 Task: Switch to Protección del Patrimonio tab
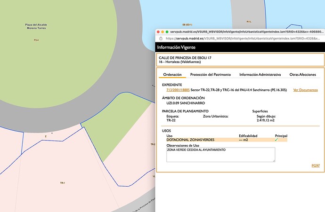(x=211, y=74)
